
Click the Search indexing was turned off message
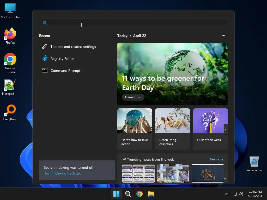69,167
